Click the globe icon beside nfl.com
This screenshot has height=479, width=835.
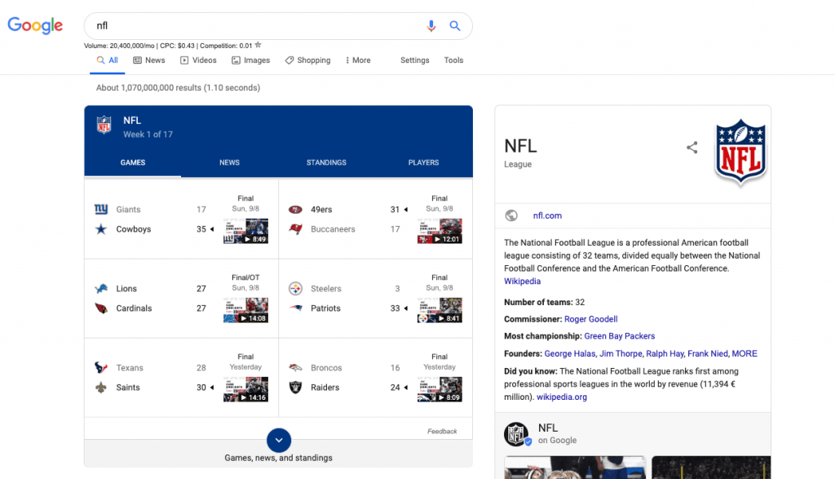coord(511,215)
